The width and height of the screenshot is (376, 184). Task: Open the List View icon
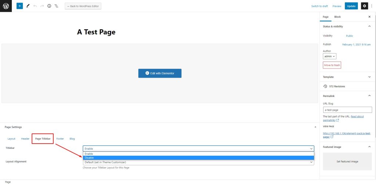[x=56, y=6]
